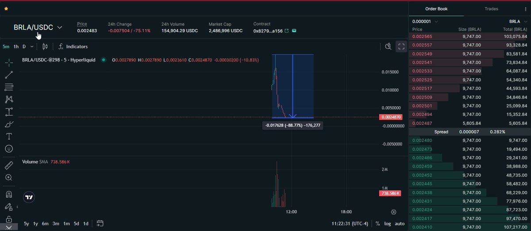
Task: Set the chart range to 5y
Action: click(27, 224)
